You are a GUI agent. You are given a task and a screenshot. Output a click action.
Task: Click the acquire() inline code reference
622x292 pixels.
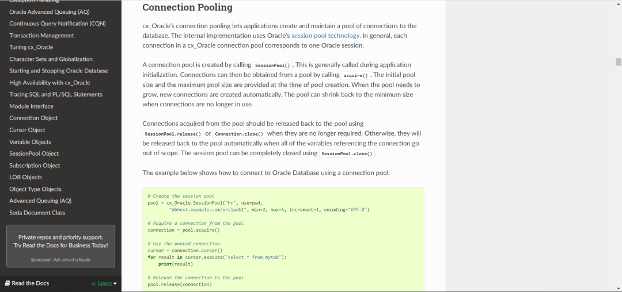(x=355, y=75)
